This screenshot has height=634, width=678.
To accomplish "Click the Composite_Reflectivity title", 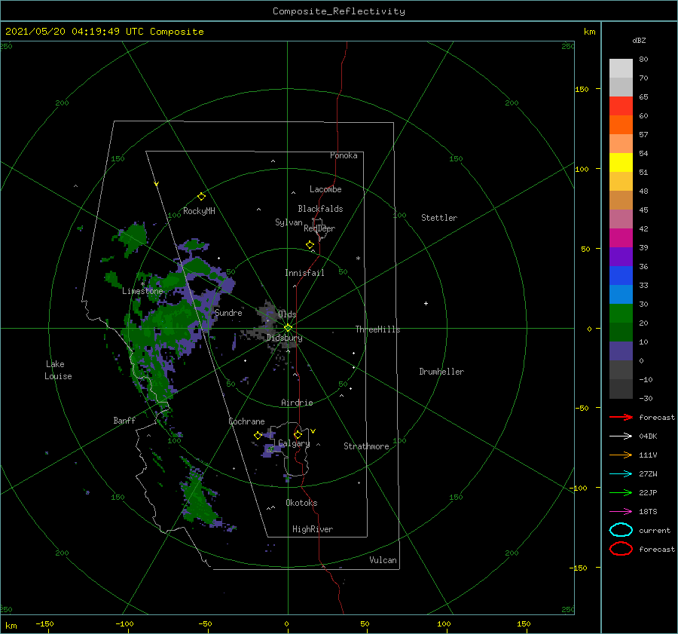I will pos(339,11).
